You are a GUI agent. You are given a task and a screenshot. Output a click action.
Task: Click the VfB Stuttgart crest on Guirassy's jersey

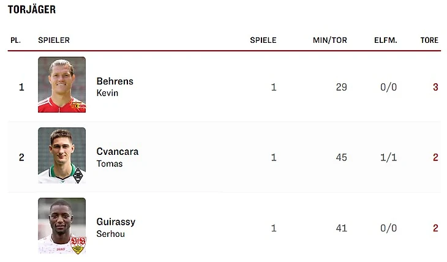point(78,245)
